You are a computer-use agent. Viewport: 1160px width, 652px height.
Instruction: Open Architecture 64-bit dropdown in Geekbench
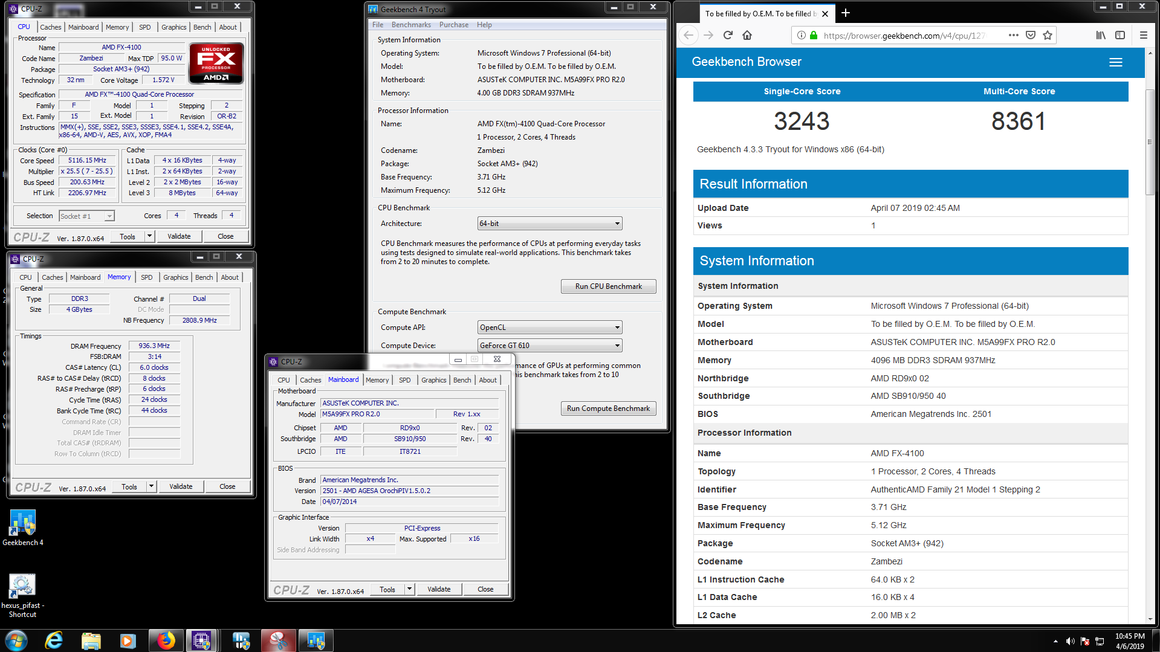tap(549, 224)
